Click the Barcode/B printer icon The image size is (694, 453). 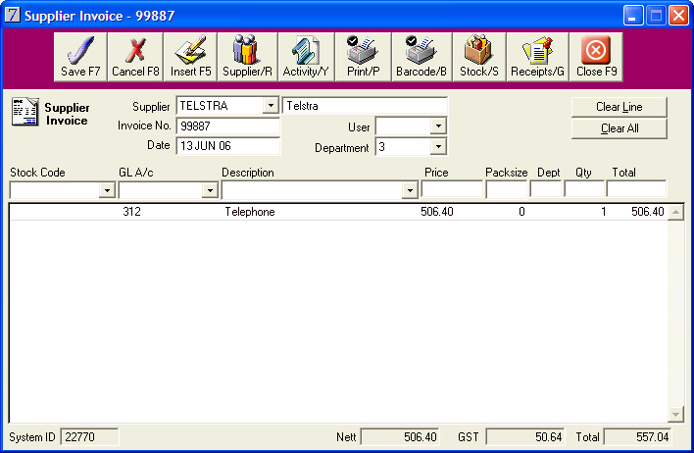(421, 50)
